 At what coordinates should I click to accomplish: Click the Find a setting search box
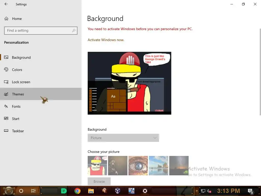pyautogui.click(x=41, y=31)
